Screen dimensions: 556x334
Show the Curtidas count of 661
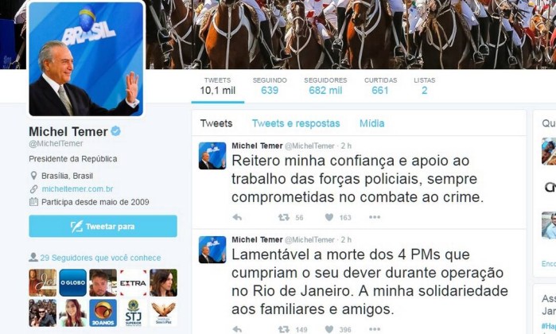380,86
